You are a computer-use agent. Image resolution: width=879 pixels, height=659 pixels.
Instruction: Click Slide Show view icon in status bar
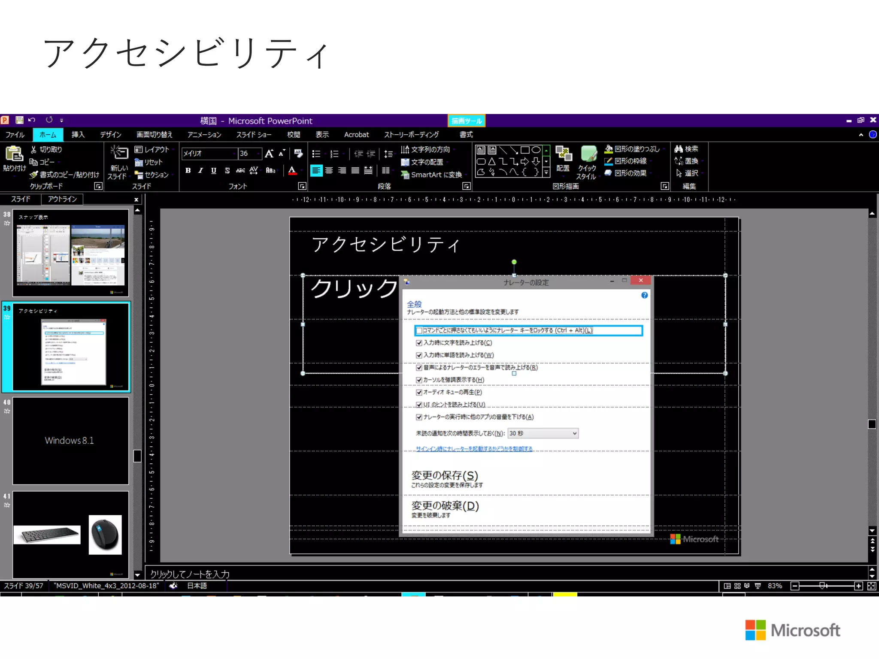coord(758,586)
